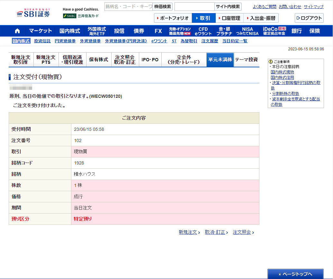
Task: Click the 新規注文 link below order table
Action: coord(188,232)
